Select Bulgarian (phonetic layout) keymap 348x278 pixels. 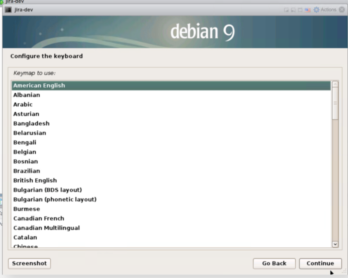[x=171, y=199]
